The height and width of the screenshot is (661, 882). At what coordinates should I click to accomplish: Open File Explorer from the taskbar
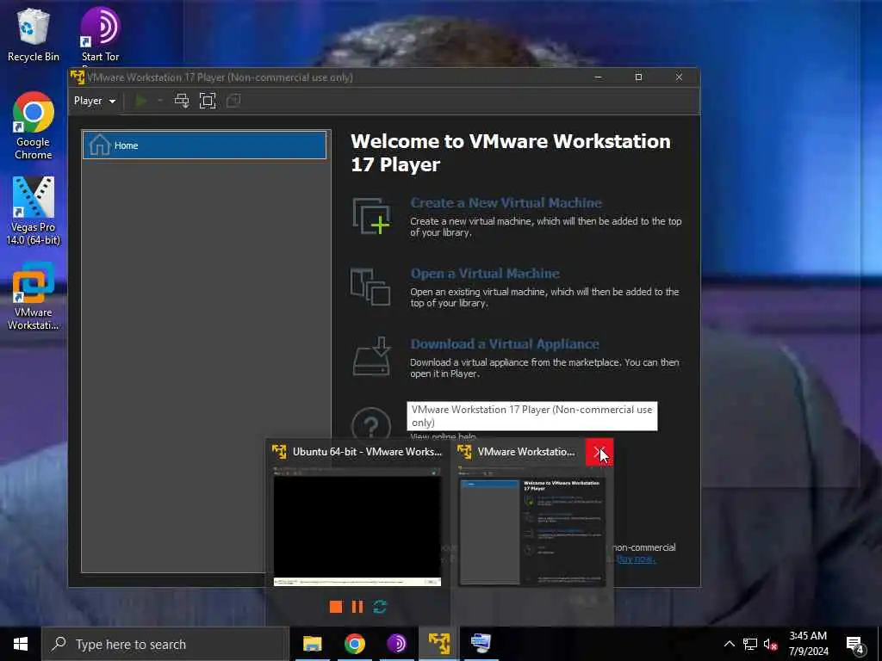[312, 644]
